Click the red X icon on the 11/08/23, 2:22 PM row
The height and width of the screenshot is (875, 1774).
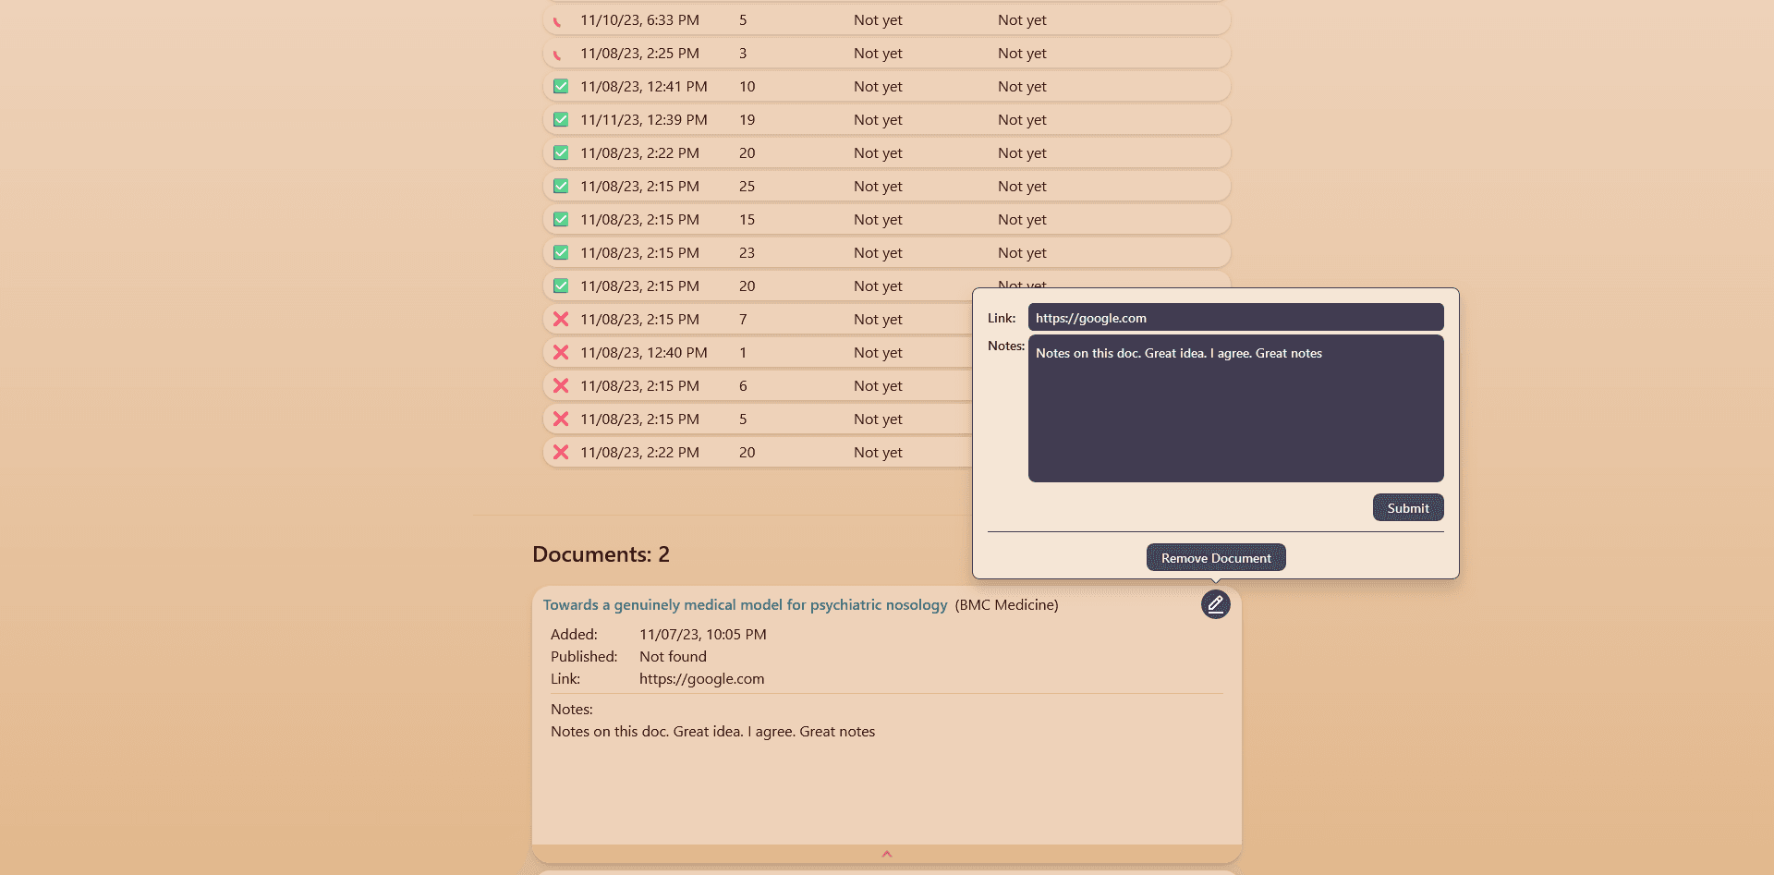561,453
